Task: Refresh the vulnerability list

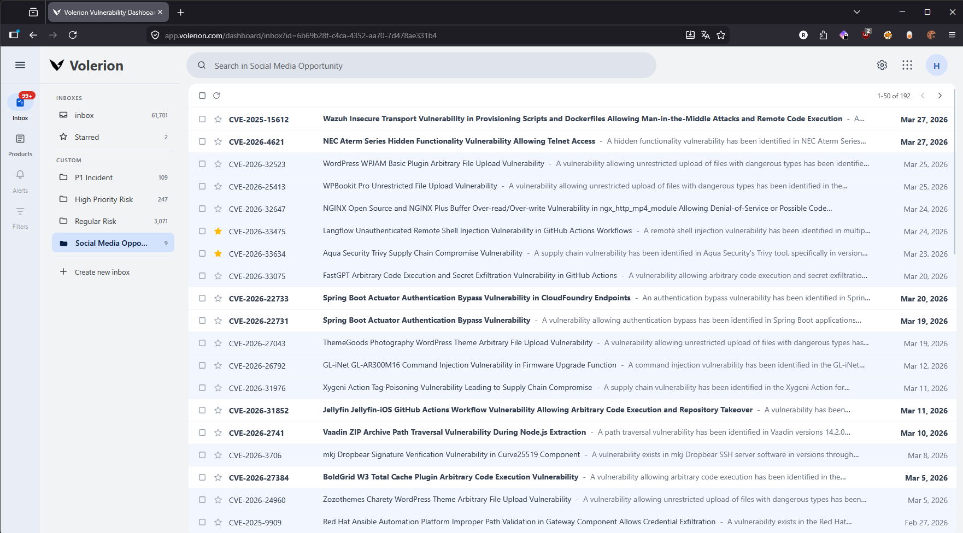Action: (x=216, y=95)
